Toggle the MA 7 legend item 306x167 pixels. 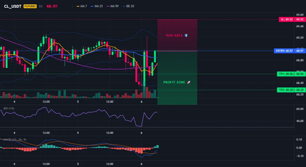82,6
